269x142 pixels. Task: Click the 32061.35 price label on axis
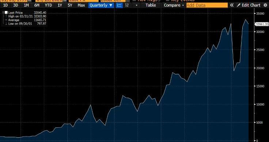pos(262,24)
